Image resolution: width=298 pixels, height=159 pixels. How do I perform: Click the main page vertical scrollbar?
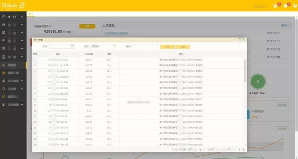[296, 75]
